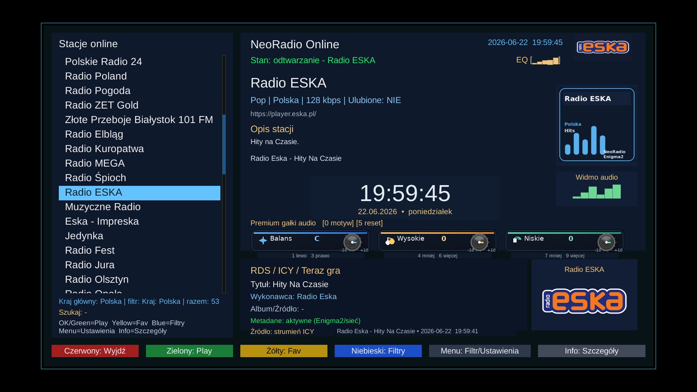Click Czerwony: Wyjdź button
This screenshot has height=392, width=697.
95,351
